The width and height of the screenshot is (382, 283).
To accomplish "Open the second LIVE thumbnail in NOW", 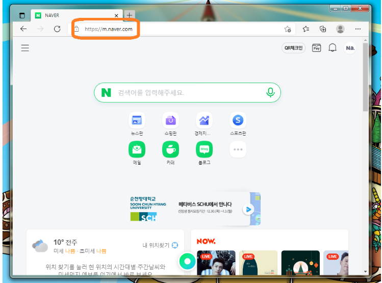I will click(258, 263).
